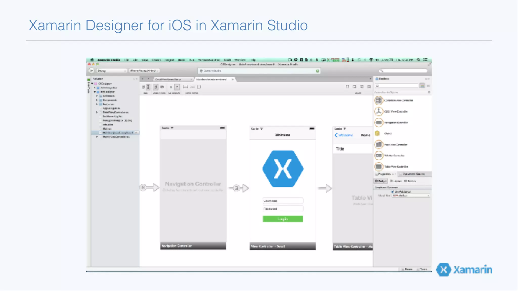Expand the iOSDesigner solution root node
518x291 pixels.
pyautogui.click(x=92, y=84)
